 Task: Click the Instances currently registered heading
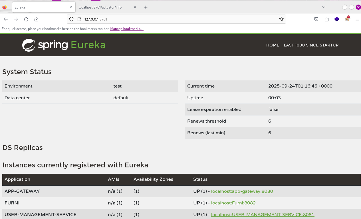click(75, 165)
